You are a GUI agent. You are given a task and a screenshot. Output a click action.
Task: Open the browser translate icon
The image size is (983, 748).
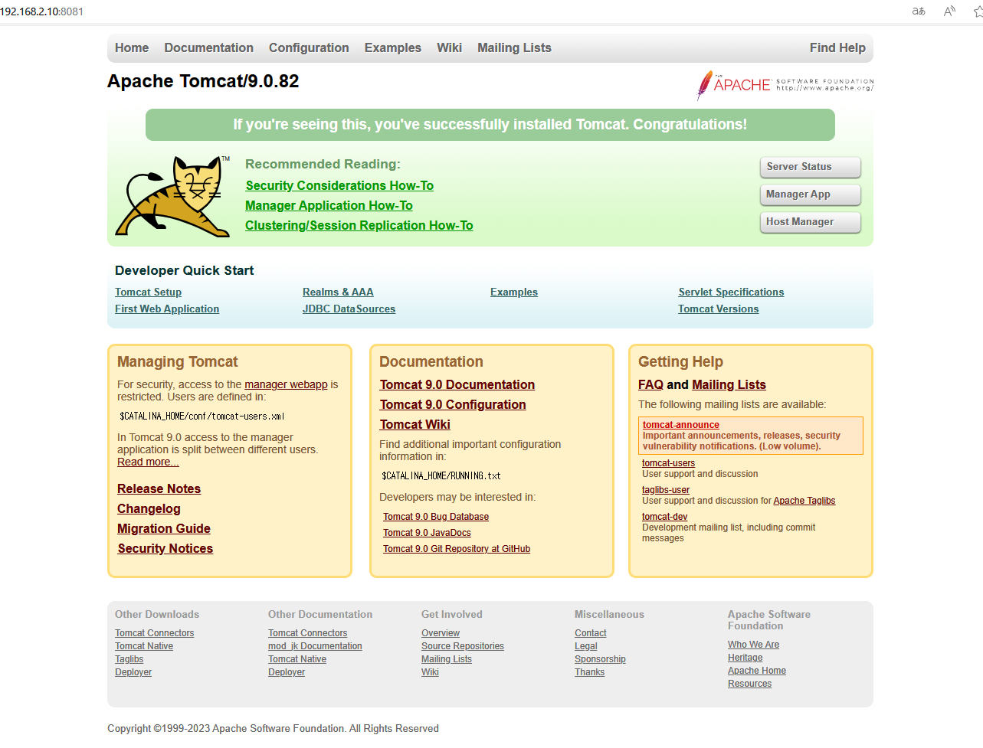pos(919,11)
